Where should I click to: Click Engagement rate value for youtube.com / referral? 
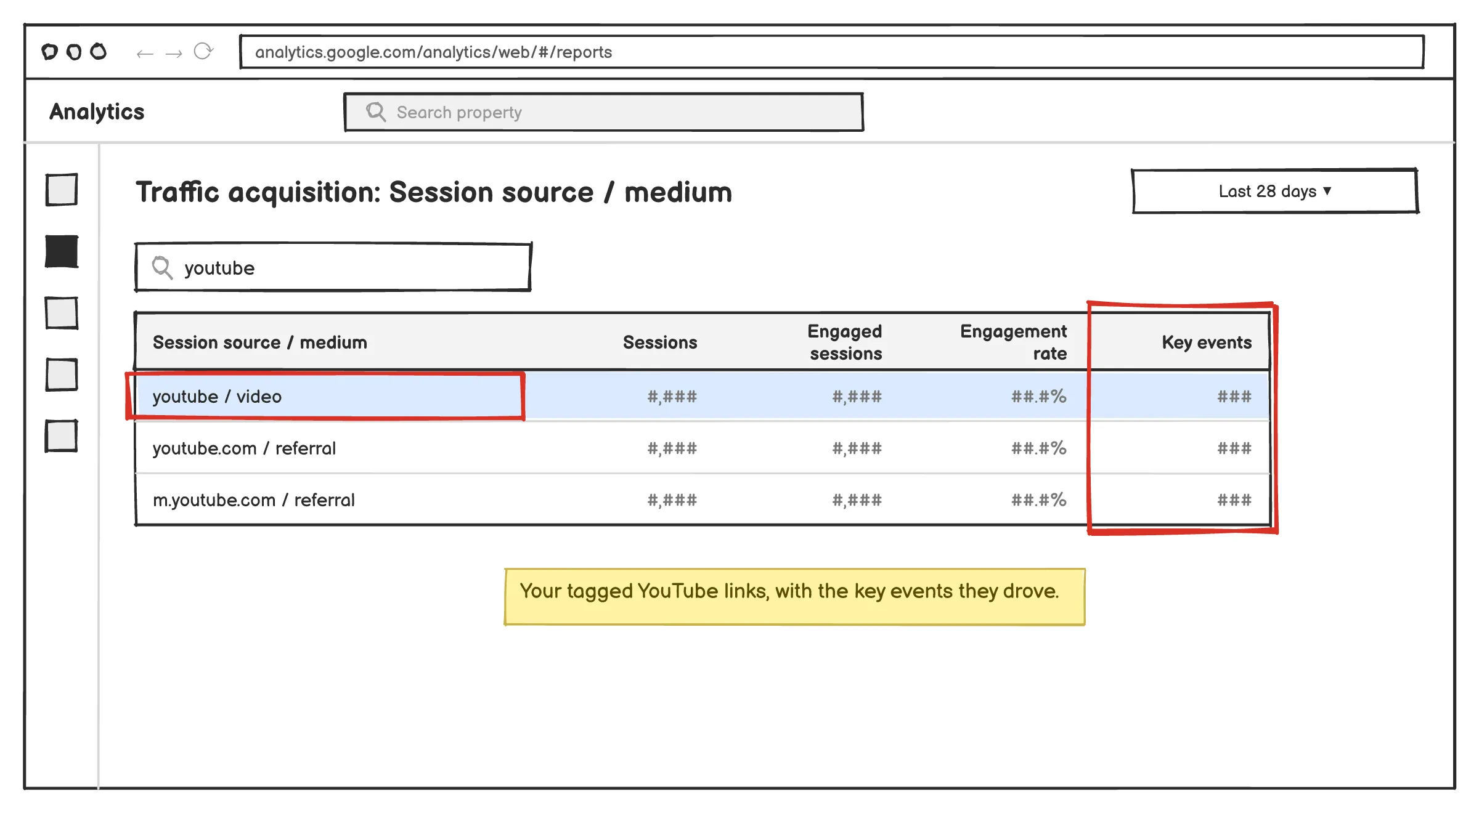[1039, 448]
